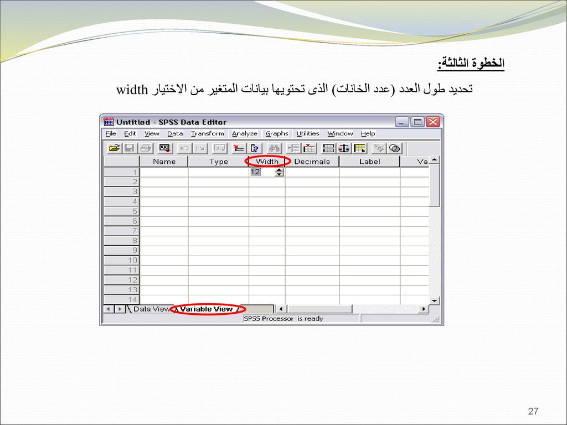This screenshot has height=425, width=567.
Task: Open the Graphs menu
Action: (277, 134)
